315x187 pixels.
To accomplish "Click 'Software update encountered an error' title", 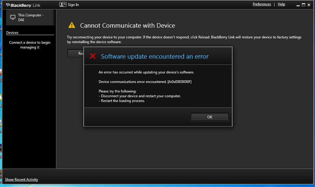I will (155, 56).
